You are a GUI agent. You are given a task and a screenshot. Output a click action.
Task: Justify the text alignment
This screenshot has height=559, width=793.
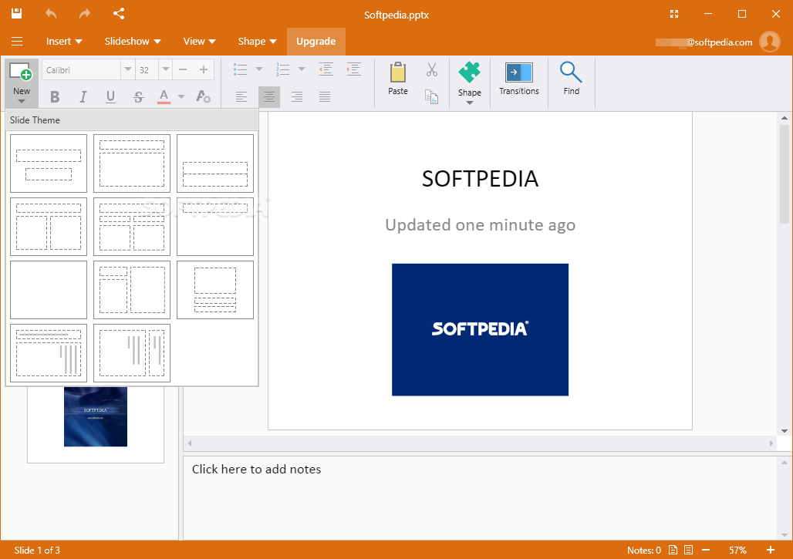click(x=325, y=96)
